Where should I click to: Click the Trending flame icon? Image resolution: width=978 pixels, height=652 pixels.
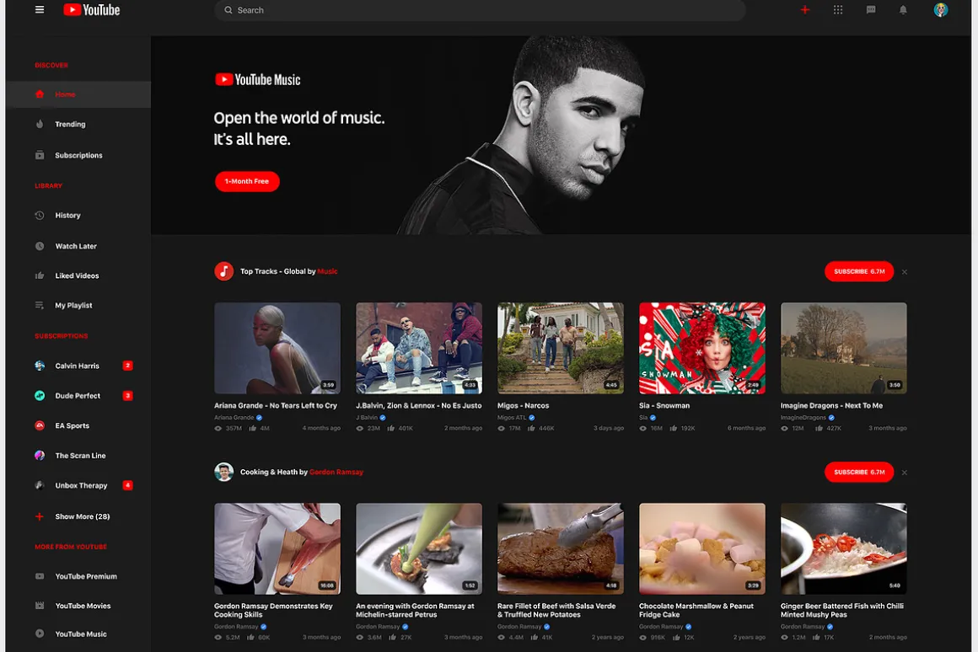coord(40,124)
